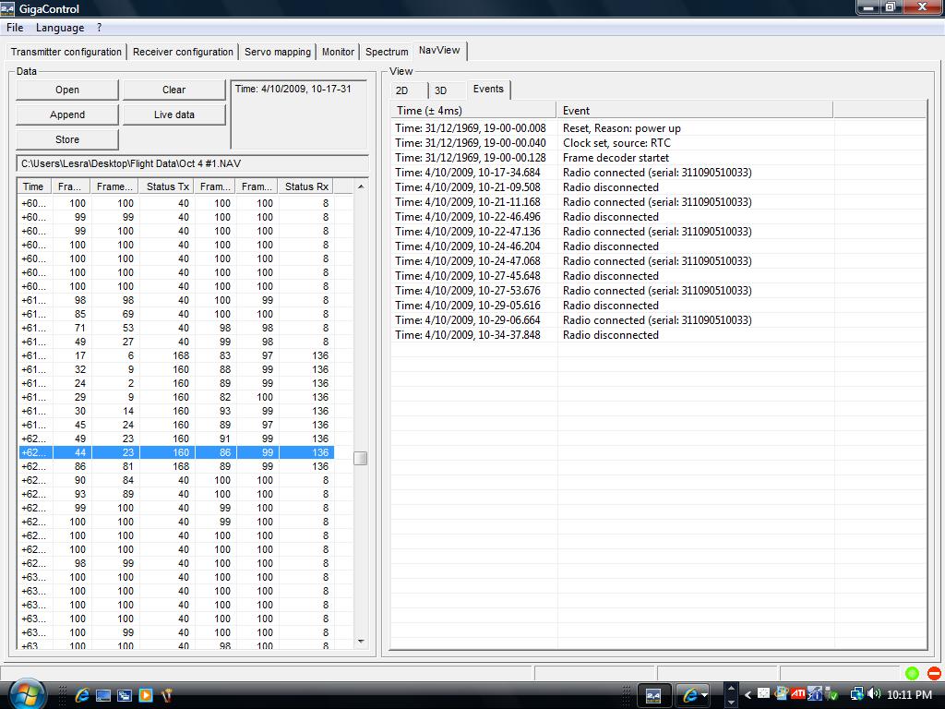Screen dimensions: 945x709
Task: Open Internet Explorer from Quick Launch
Action: (x=82, y=695)
